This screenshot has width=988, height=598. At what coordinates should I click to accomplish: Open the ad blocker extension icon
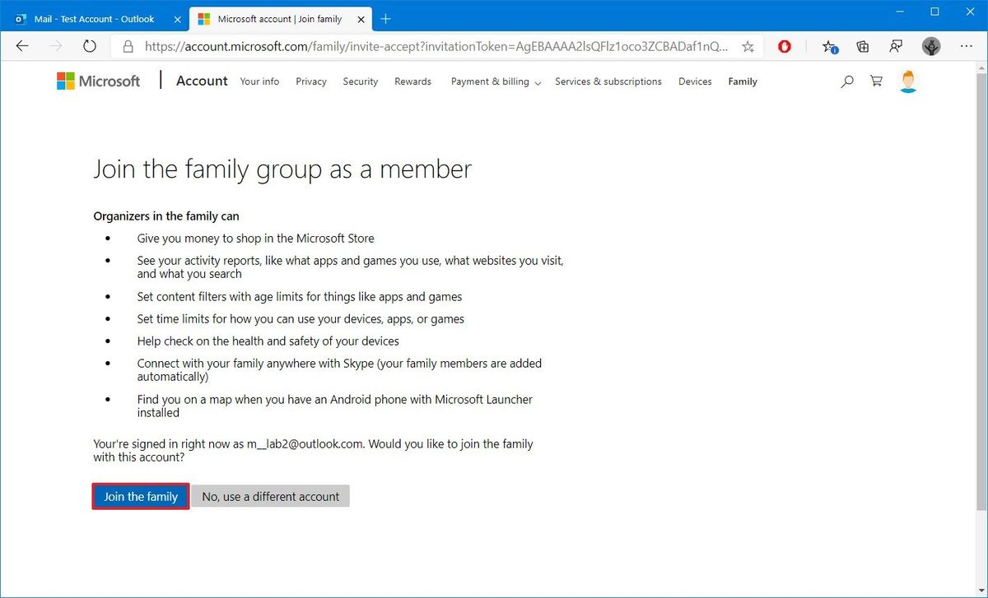coord(782,47)
